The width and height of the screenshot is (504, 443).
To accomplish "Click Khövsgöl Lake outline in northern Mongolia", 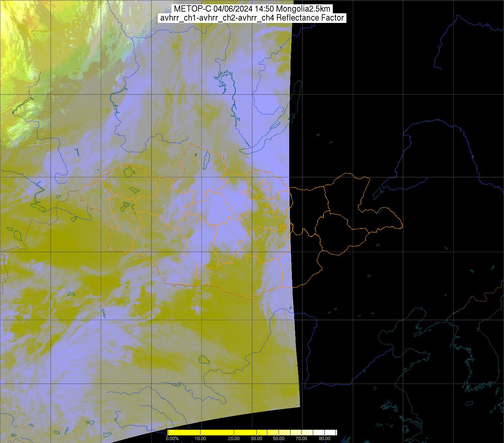I will click(x=206, y=159).
